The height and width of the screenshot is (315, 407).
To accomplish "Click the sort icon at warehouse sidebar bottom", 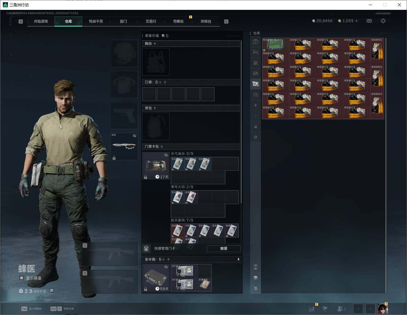I will click(x=256, y=288).
